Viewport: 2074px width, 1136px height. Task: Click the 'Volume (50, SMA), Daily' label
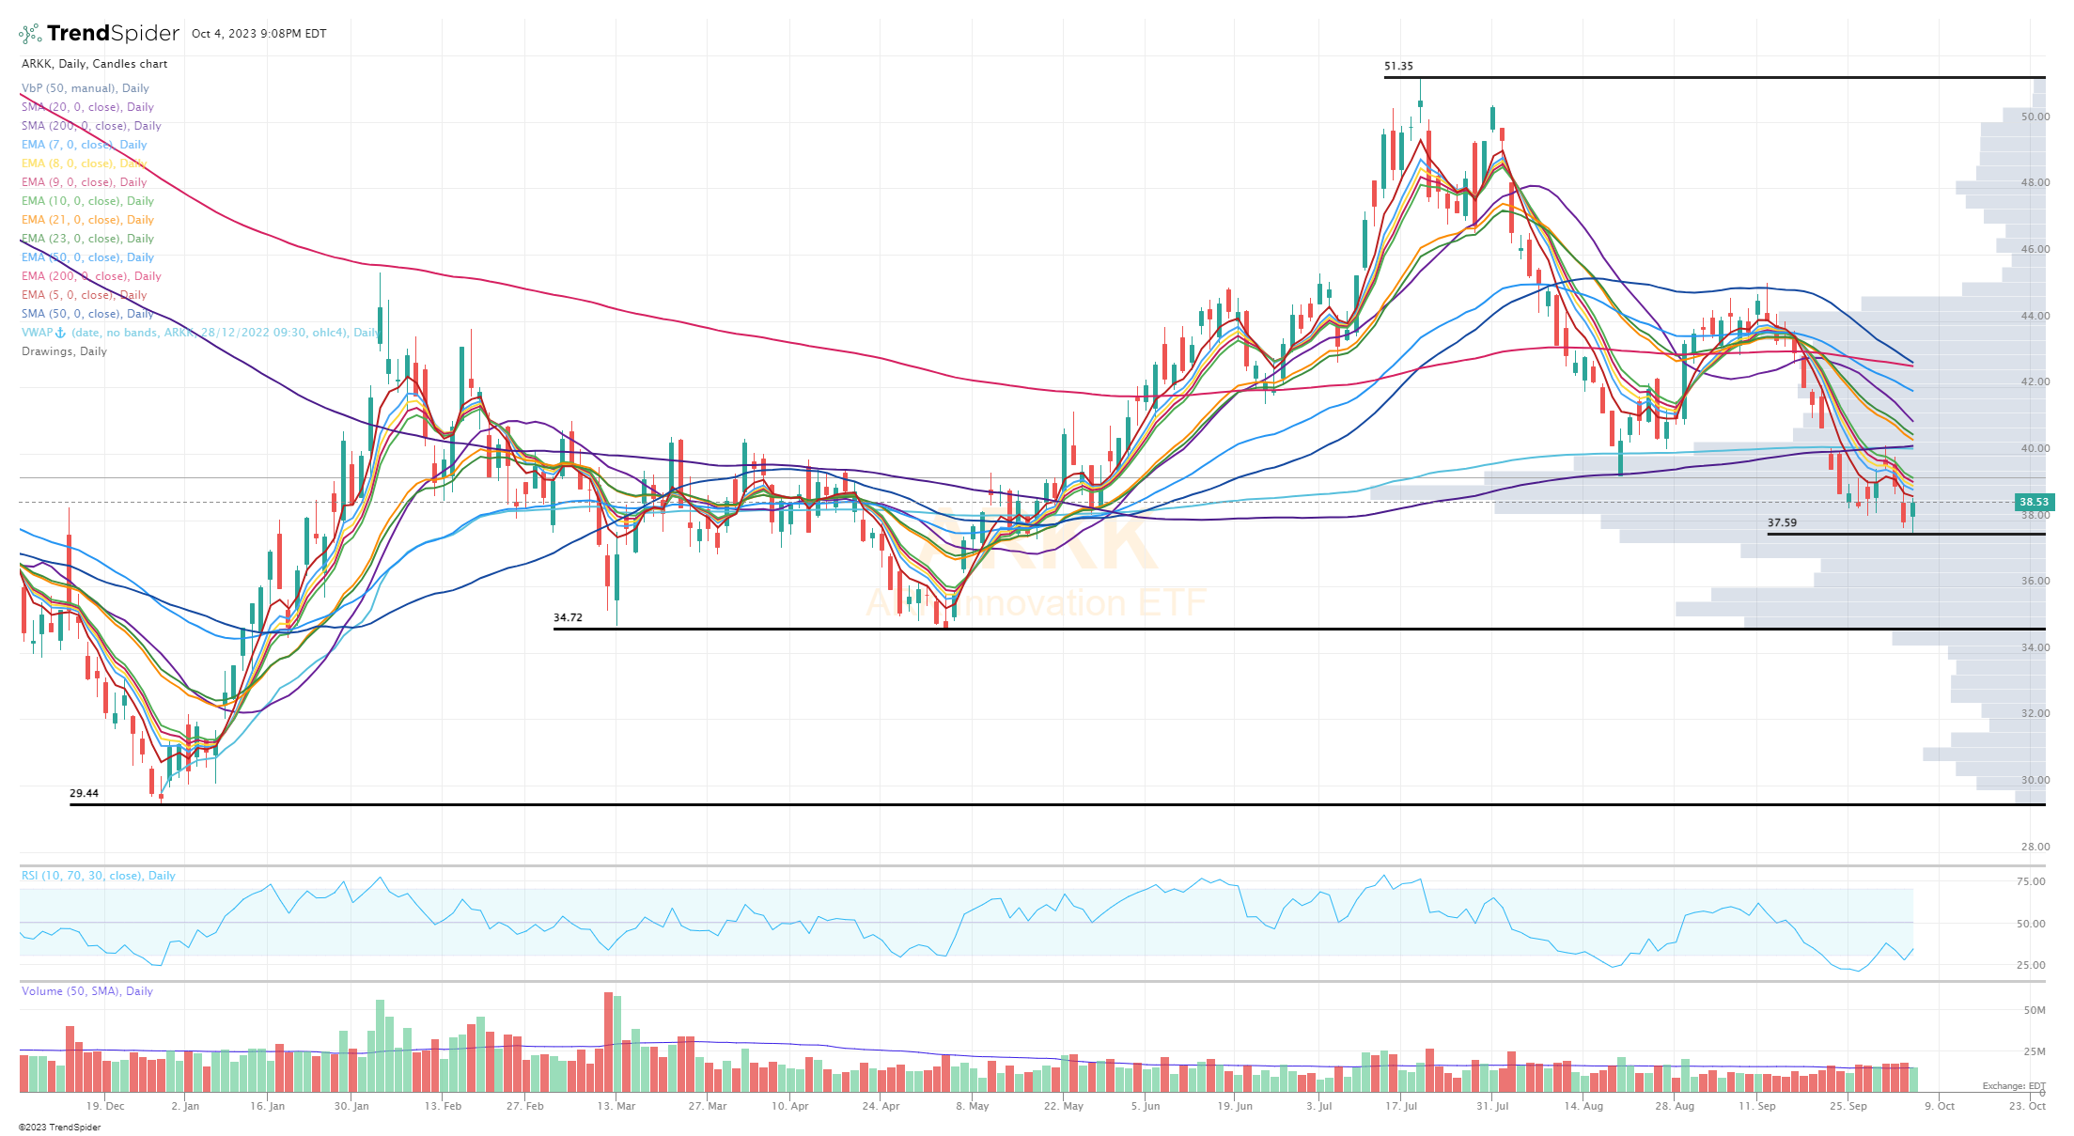(x=87, y=991)
